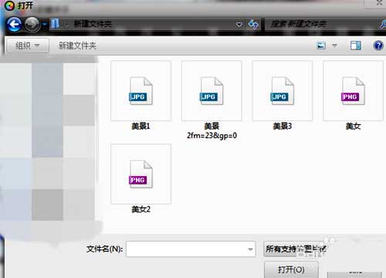Click the magnifier search icon
This screenshot has height=278, width=386.
(x=383, y=25)
